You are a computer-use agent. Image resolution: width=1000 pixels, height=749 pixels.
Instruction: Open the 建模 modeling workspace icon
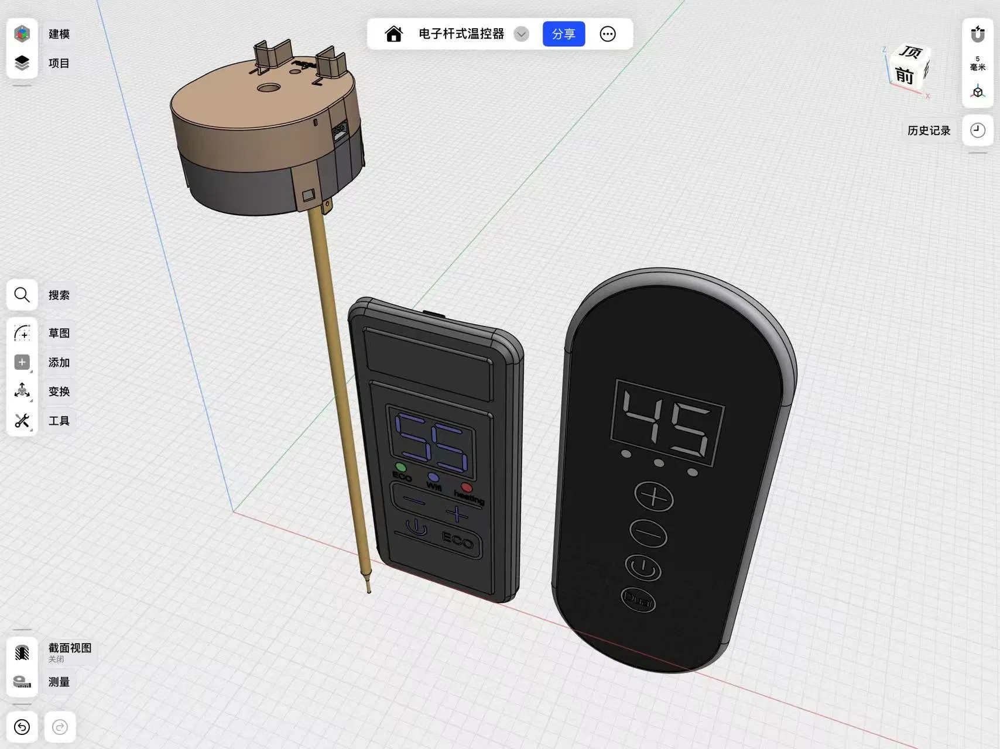(22, 34)
